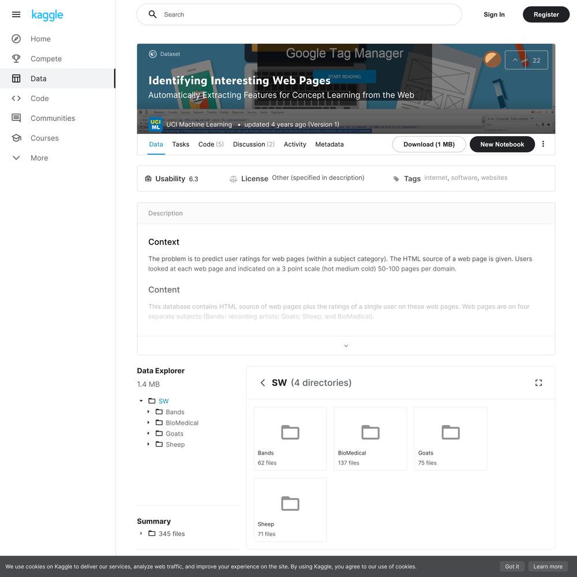Collapse the SW folder tree arrow
This screenshot has width=577, height=577.
141,401
